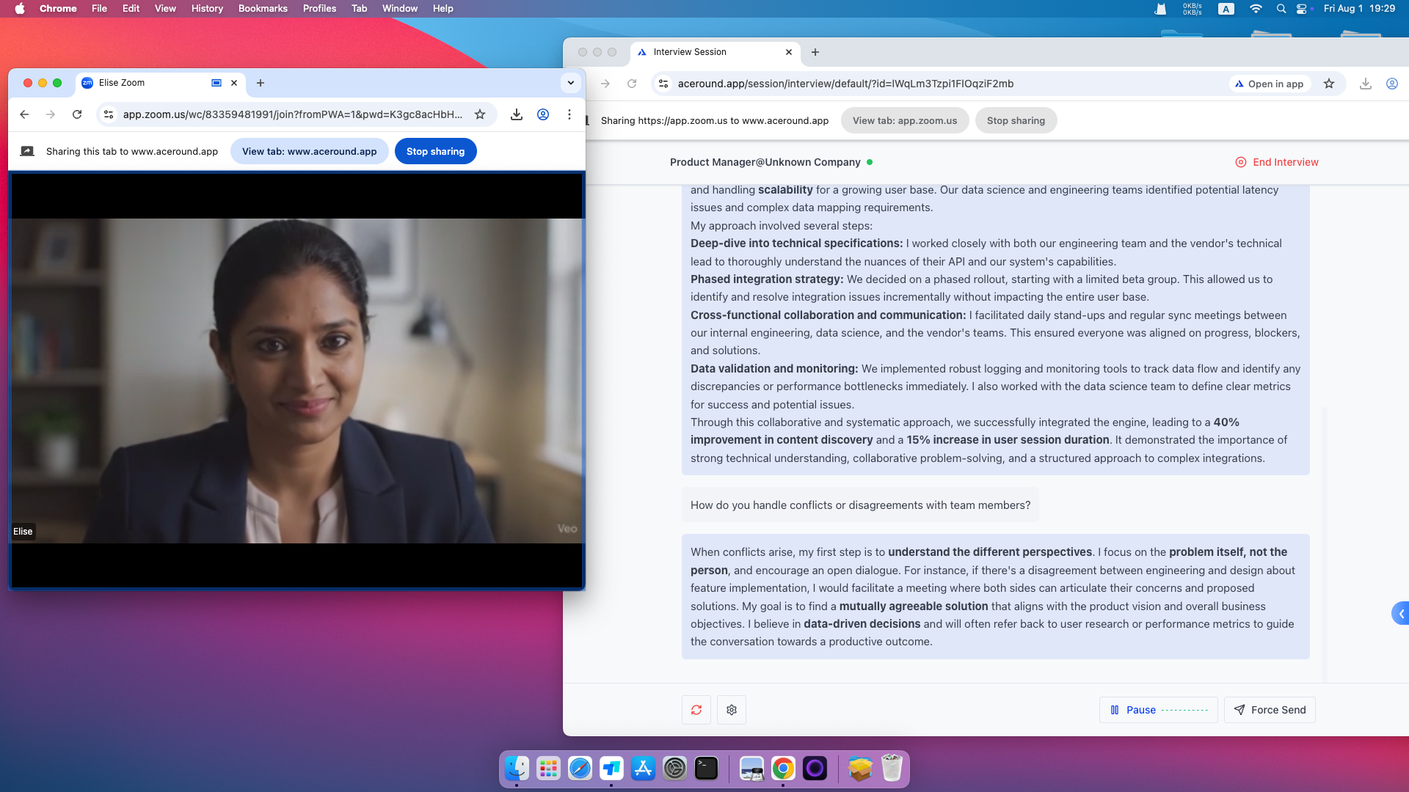Click the input source A icon in menu bar

click(1226, 9)
